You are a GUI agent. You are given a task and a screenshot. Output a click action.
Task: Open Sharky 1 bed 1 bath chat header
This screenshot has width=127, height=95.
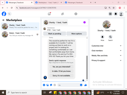[x=55, y=22]
